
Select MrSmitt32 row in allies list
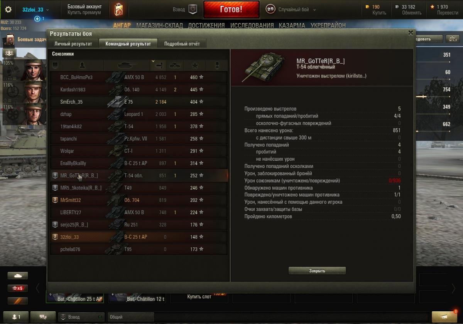click(x=139, y=200)
